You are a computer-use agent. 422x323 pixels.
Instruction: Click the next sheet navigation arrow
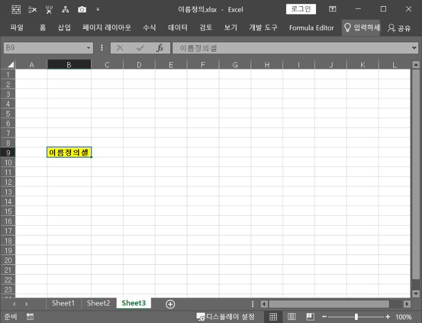click(26, 304)
